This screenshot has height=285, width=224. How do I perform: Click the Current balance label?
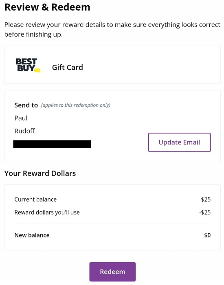[x=35, y=199]
